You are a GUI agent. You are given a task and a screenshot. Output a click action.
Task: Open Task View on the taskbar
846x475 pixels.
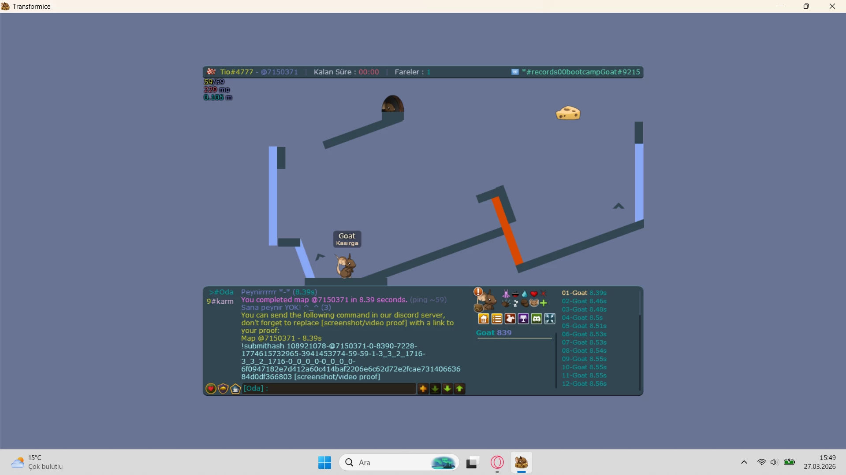[x=472, y=463]
